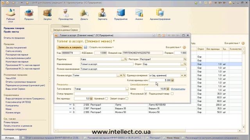Click the Отдел ellipsis select button
This screenshot has height=140, width=250.
tap(182, 64)
